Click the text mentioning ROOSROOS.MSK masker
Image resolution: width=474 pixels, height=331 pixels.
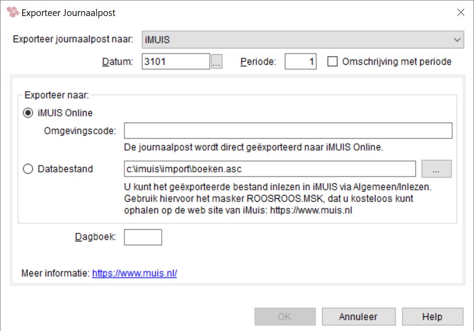[269, 199]
